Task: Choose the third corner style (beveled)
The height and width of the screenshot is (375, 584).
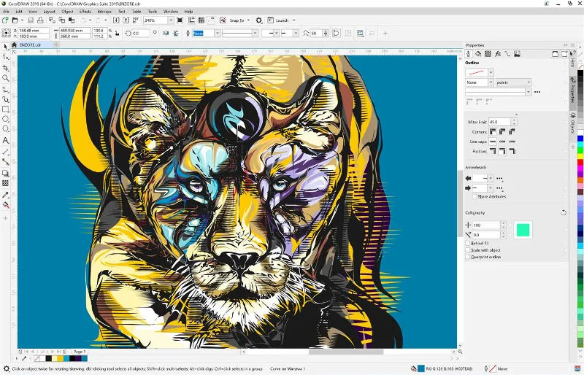Action: (x=512, y=131)
